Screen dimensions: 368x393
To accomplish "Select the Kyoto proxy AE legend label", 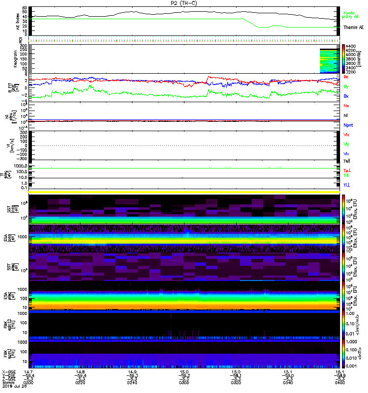I will click(350, 15).
